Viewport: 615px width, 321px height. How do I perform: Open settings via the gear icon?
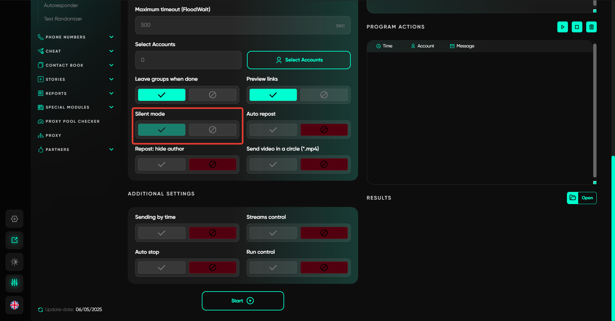click(14, 219)
